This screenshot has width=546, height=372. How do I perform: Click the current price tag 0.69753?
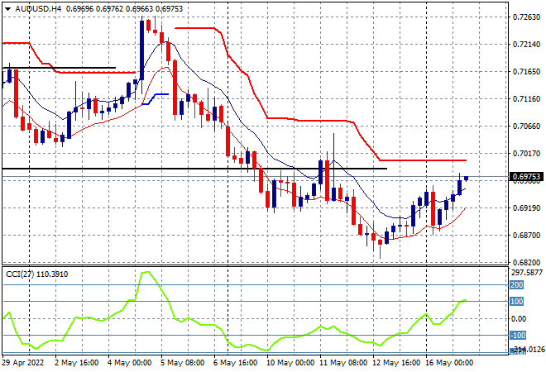click(526, 177)
